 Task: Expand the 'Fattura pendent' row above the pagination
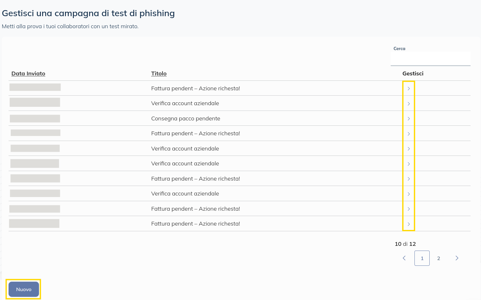point(408,224)
